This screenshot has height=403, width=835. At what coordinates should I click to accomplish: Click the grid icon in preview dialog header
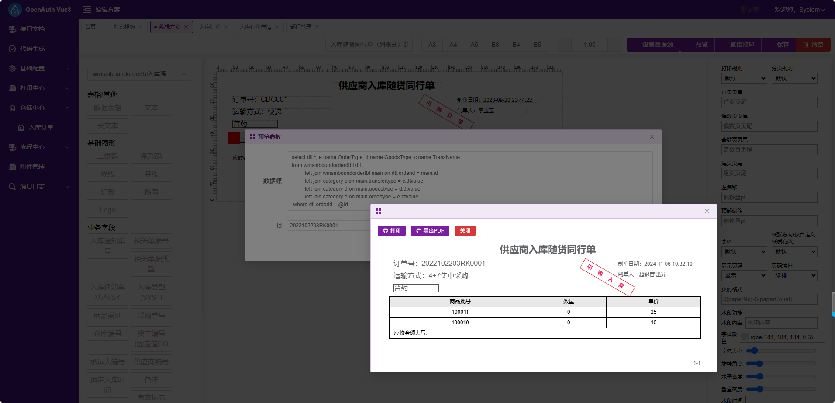pos(379,211)
